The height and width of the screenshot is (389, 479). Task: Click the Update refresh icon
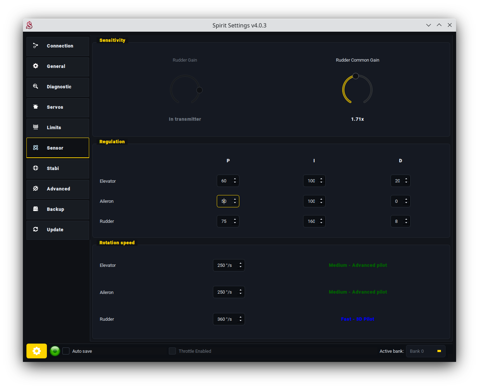(x=36, y=230)
